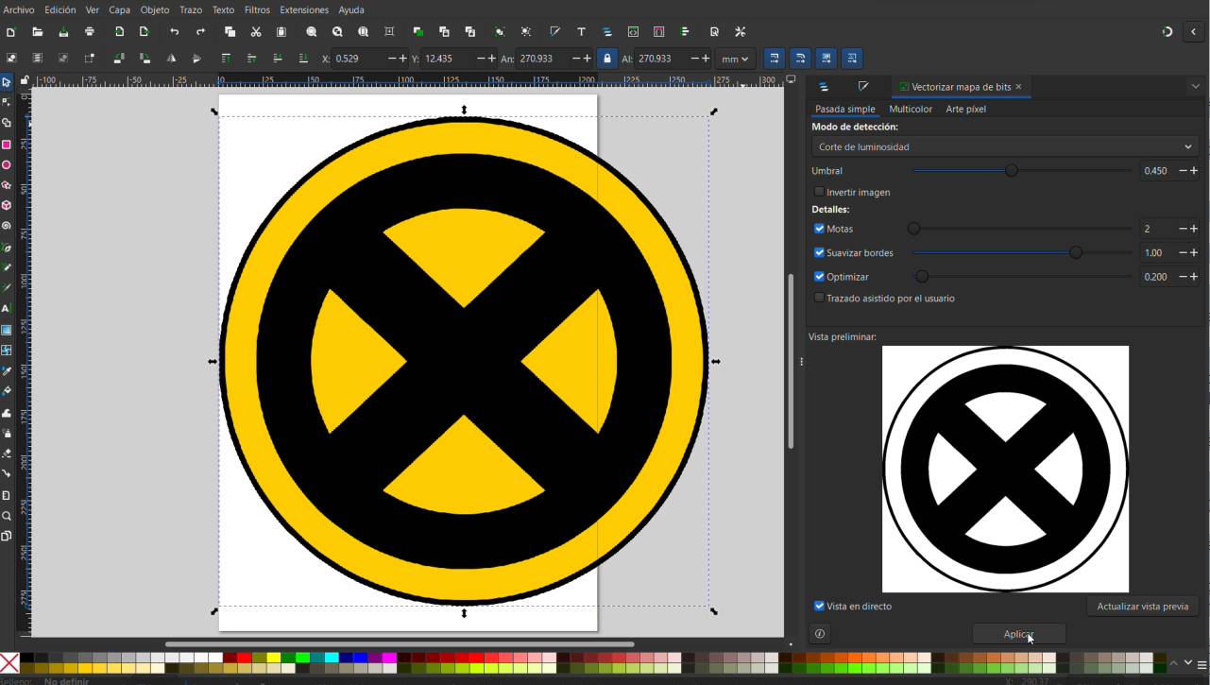Pick red swatch in color palette
1210x685 pixels.
click(245, 658)
